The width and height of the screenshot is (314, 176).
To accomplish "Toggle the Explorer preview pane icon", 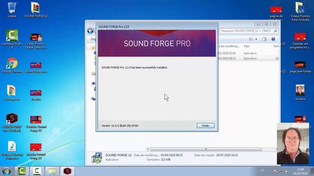I will point(264,39).
